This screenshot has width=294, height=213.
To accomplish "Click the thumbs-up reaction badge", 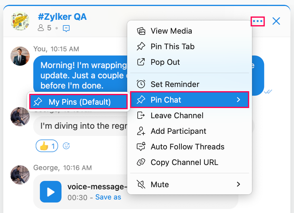I will tap(47, 146).
